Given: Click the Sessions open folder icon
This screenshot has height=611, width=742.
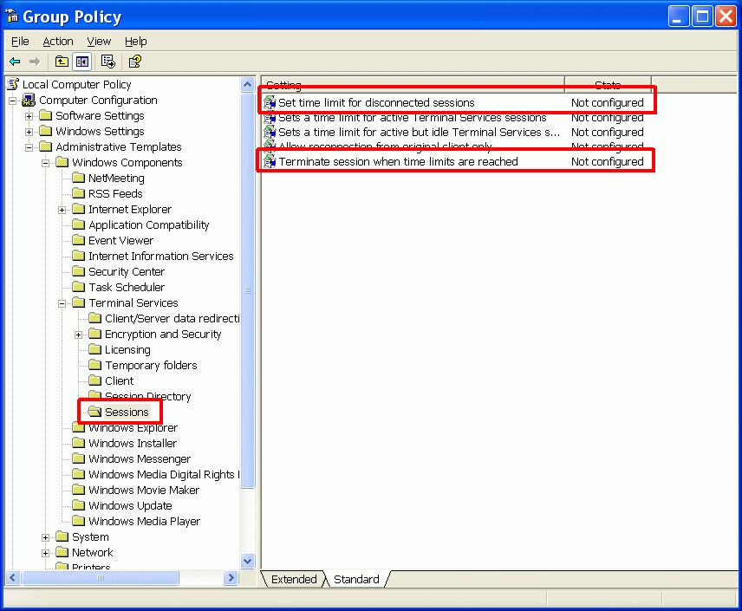Looking at the screenshot, I should tap(94, 412).
